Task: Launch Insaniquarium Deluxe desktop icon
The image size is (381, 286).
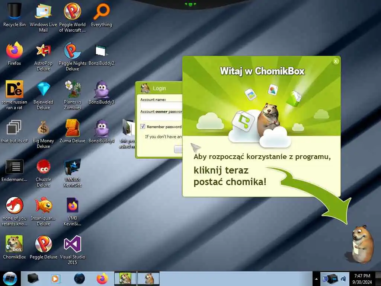Action: pyautogui.click(x=43, y=212)
